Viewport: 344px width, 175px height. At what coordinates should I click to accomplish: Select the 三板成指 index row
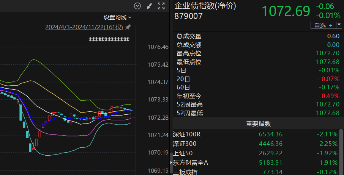click(x=185, y=172)
